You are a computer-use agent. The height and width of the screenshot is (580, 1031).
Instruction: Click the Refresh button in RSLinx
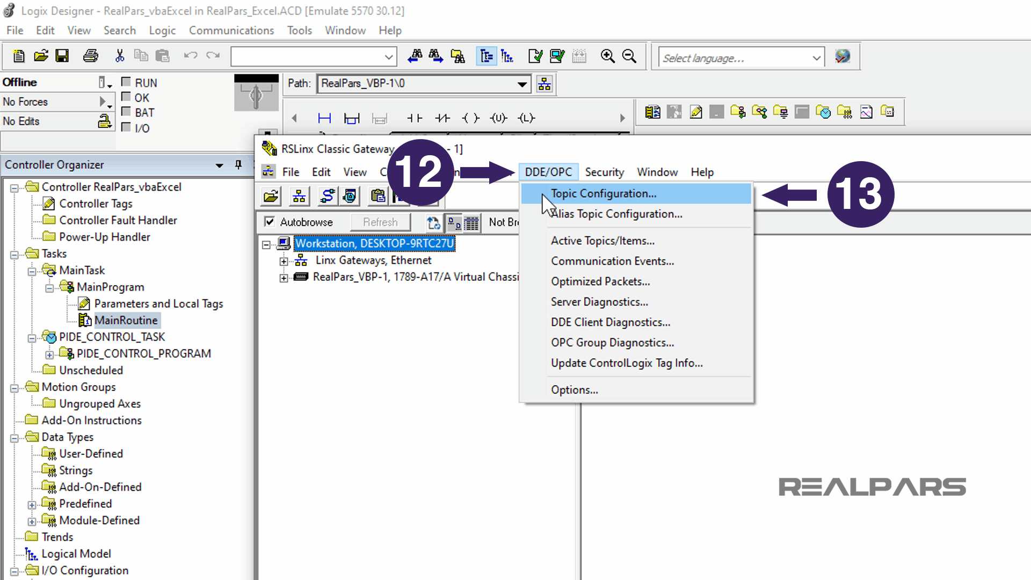pos(380,222)
